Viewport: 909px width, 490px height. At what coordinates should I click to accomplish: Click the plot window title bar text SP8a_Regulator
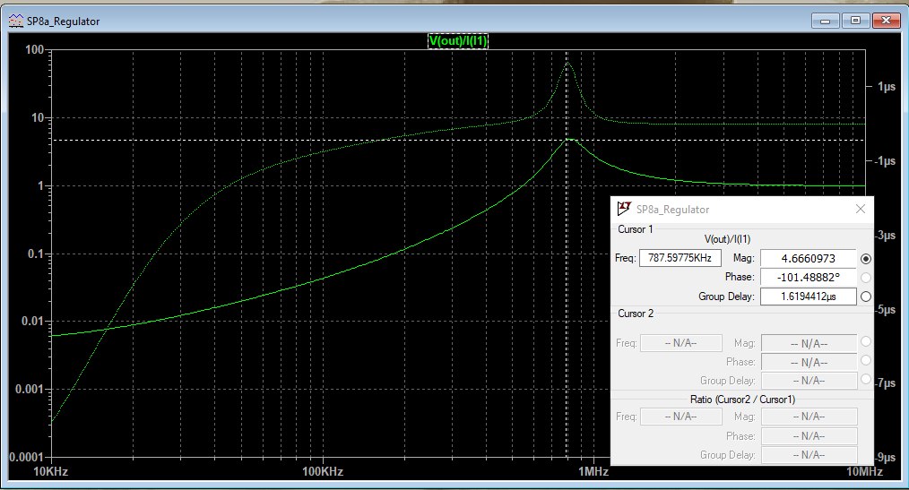(x=63, y=21)
